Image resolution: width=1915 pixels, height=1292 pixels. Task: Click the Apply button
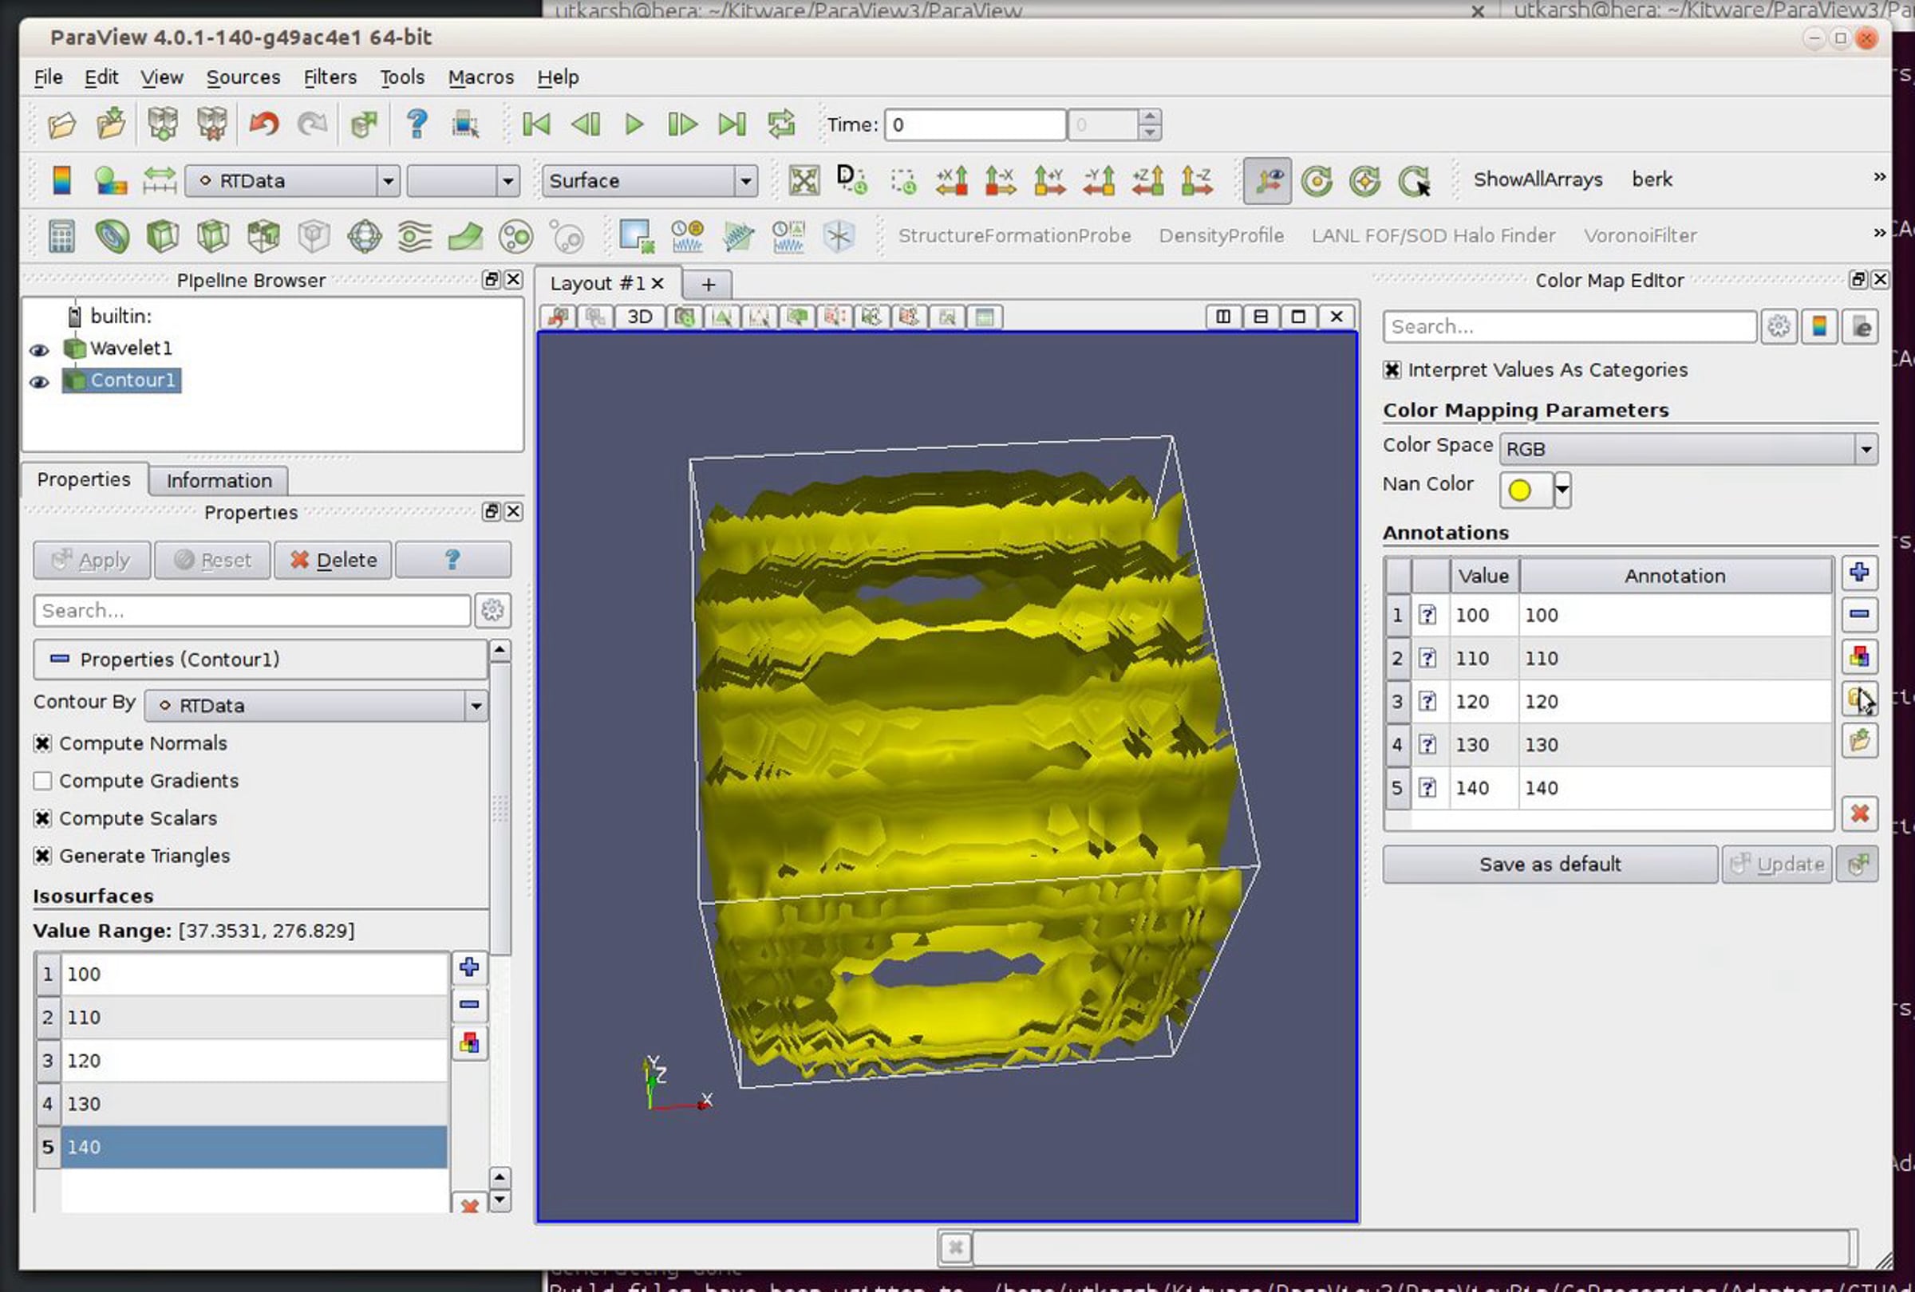[92, 561]
